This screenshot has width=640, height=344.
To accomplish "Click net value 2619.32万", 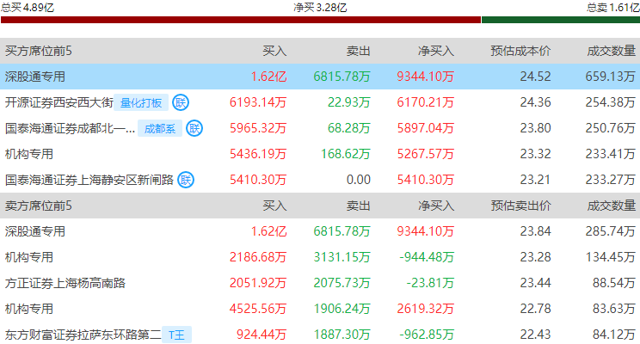I will pos(425,309).
